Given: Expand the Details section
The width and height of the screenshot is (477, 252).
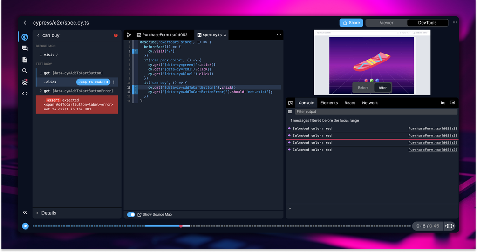Looking at the screenshot, I should pos(48,213).
